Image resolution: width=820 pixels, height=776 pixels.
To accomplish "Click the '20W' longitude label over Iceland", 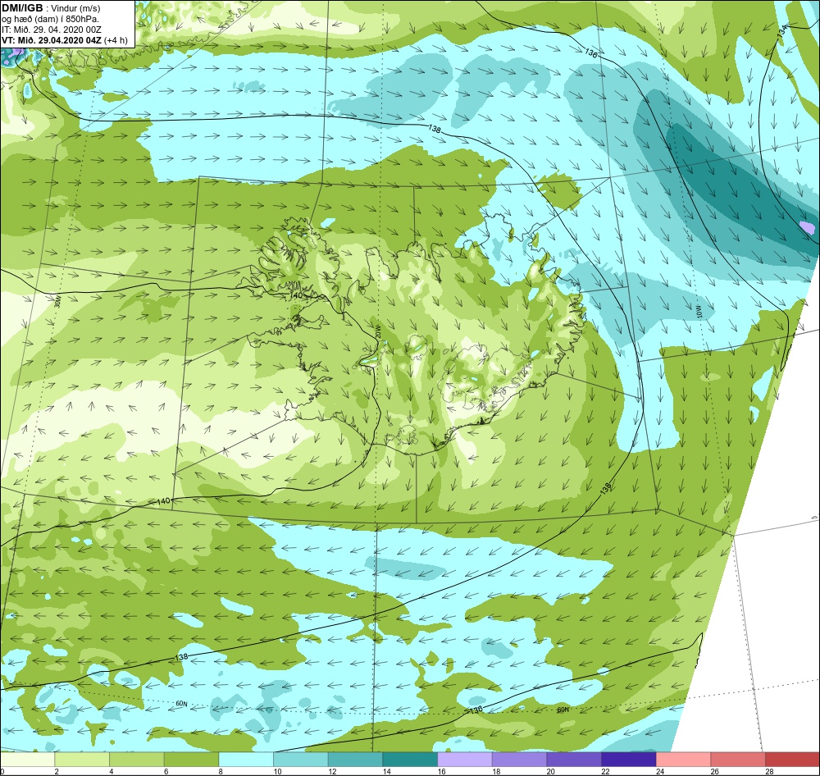I will pos(377,333).
